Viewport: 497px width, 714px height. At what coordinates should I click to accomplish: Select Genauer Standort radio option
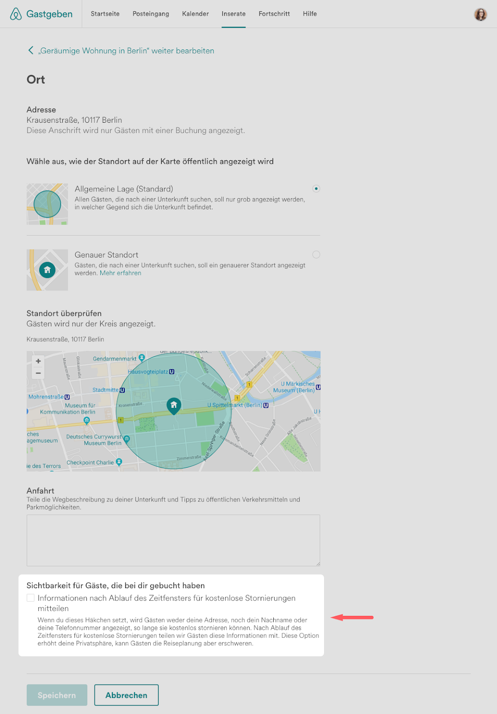pos(316,254)
